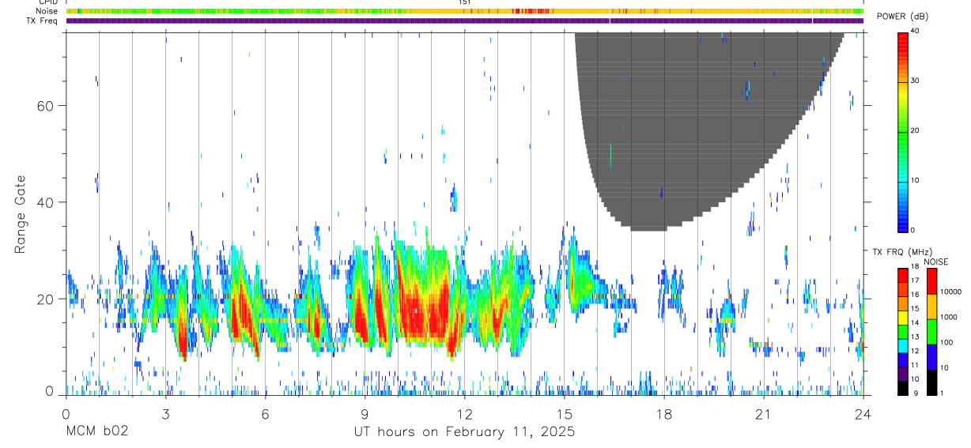Click the Noise strip above the plot
971x448 pixels.
click(x=465, y=12)
